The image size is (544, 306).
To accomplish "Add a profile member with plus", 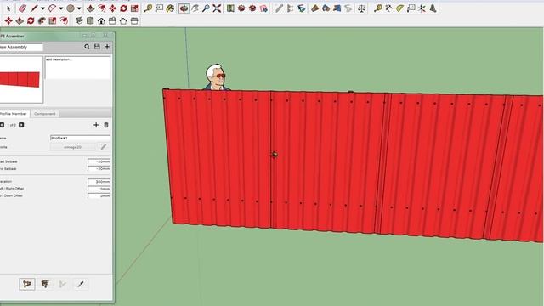I will 96,125.
